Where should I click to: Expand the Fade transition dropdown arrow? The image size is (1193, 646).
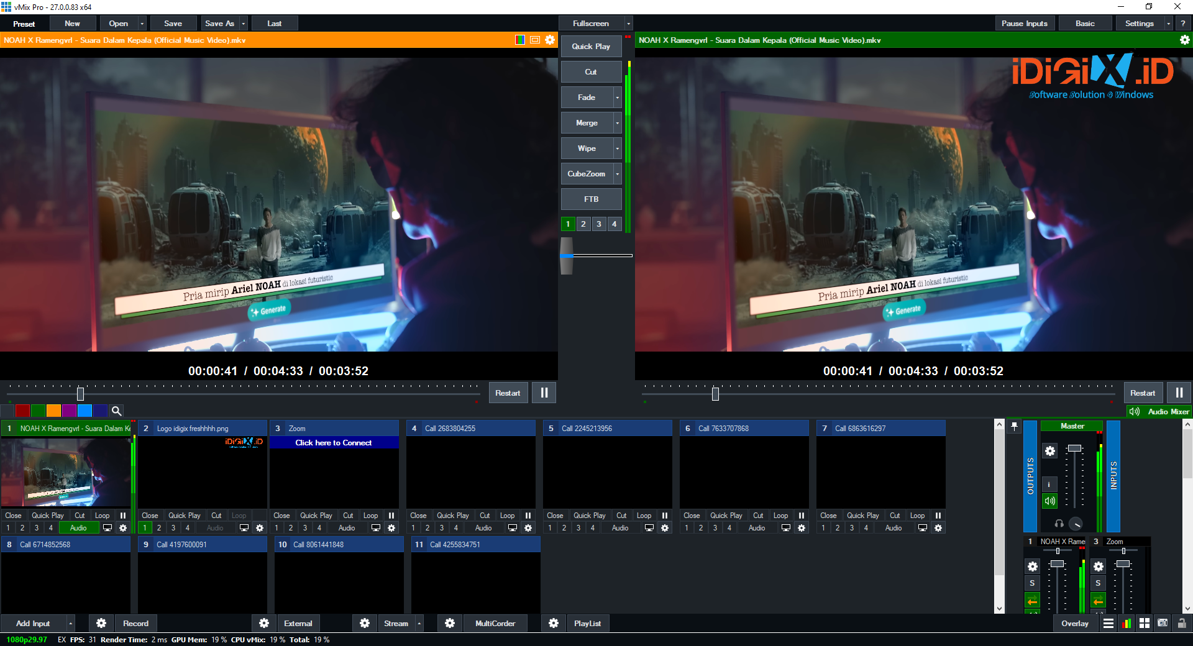[617, 98]
